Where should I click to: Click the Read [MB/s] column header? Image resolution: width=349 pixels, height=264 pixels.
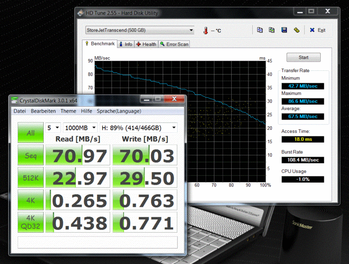click(x=78, y=139)
